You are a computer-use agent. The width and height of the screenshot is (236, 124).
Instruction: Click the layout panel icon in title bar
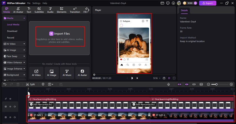point(162,3)
